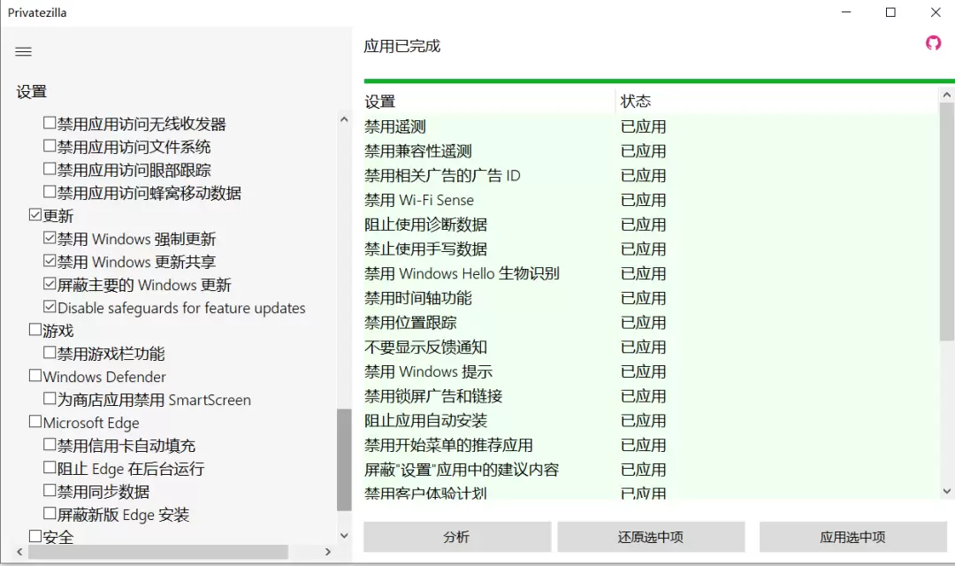Screen dimensions: 955x566
Task: Click the 分析 button
Action: (x=457, y=537)
